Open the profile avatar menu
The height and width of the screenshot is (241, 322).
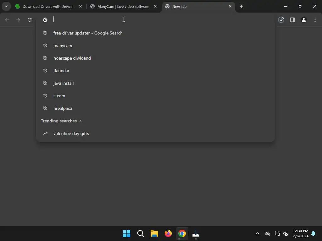(x=304, y=20)
